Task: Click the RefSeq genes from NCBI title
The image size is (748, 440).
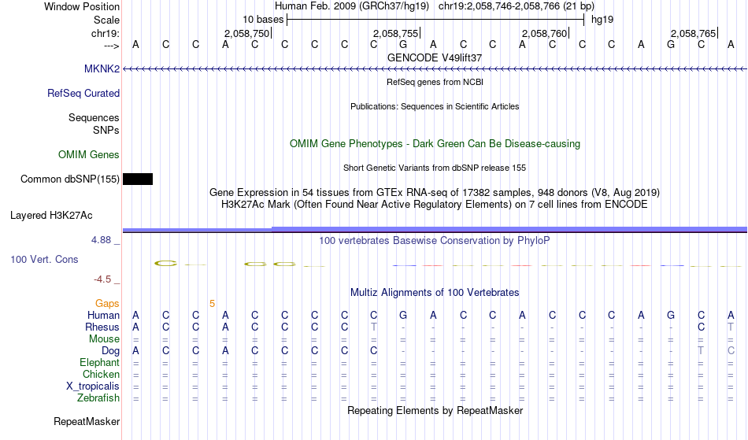Action: point(435,82)
